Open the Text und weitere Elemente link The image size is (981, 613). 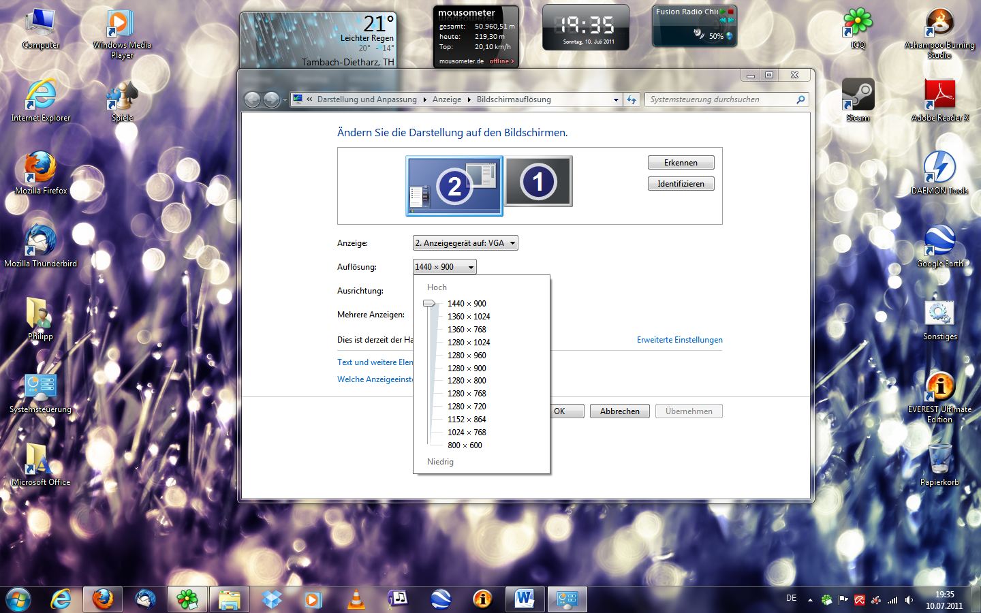[x=375, y=362]
